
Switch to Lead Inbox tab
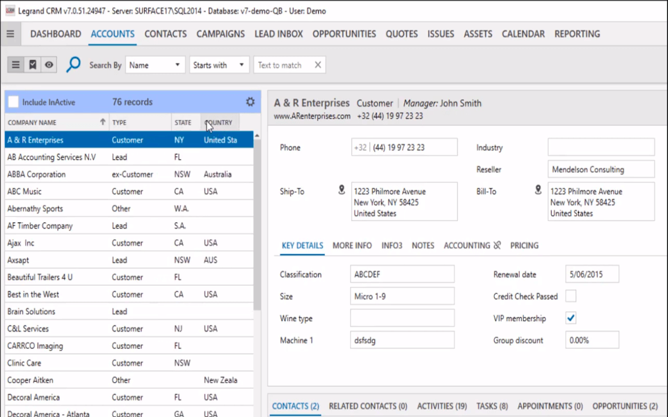pyautogui.click(x=278, y=34)
